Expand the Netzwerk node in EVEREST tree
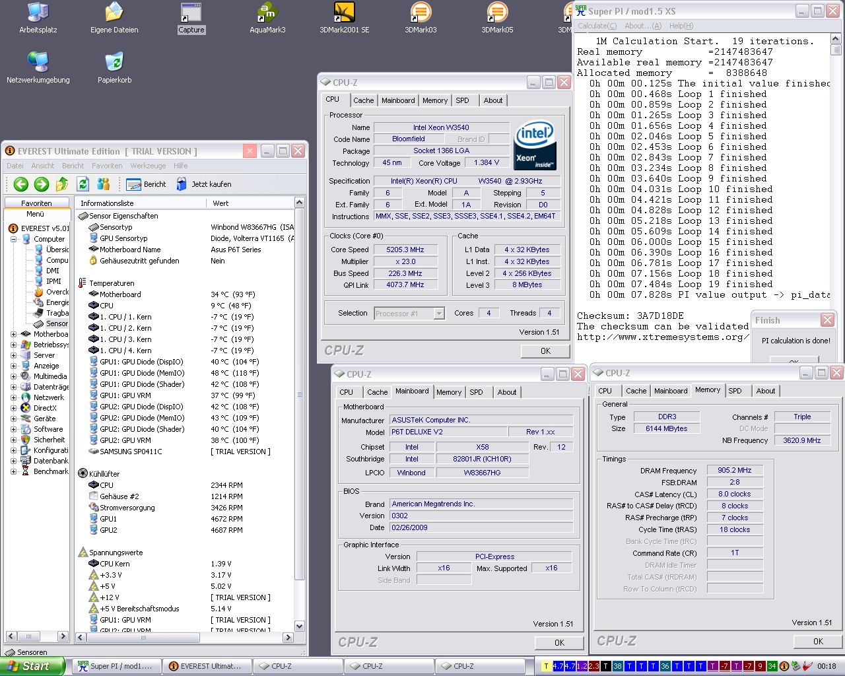Screen dimensions: 845x676 click(x=13, y=397)
